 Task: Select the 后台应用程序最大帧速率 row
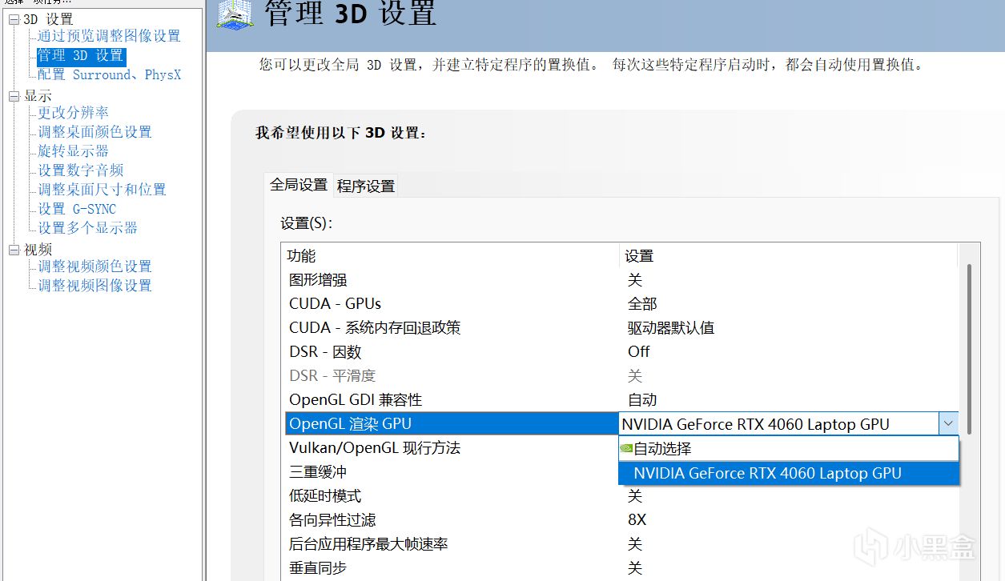click(621, 544)
